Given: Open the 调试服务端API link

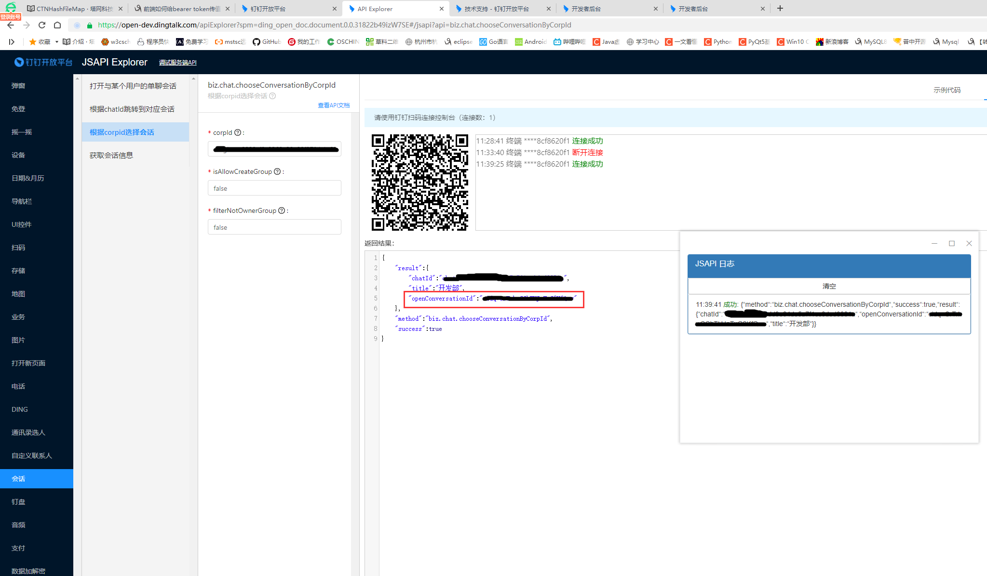Looking at the screenshot, I should click(x=178, y=63).
